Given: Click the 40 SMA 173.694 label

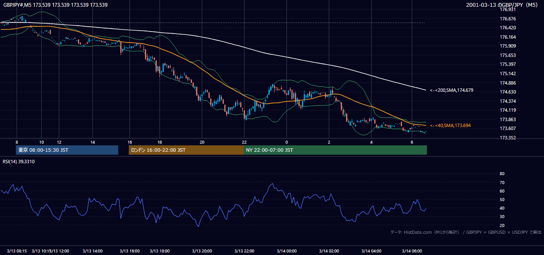Looking at the screenshot, I should pyautogui.click(x=450, y=125).
